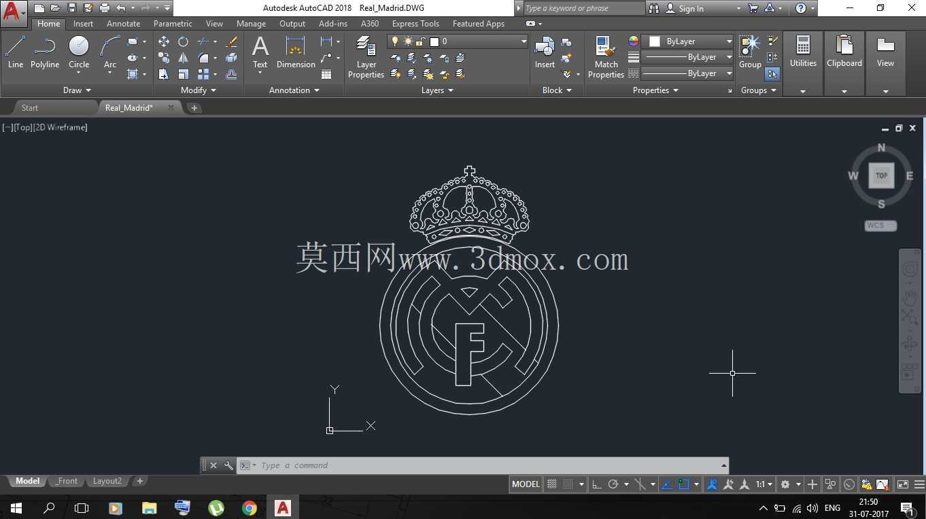Click the Pan hand in navigation bar
This screenshot has height=519, width=926.
tap(909, 297)
